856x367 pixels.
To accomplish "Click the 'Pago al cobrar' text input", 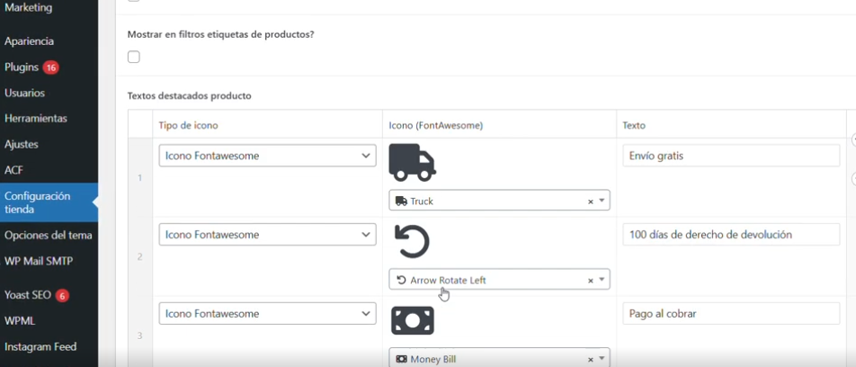I will coord(730,314).
